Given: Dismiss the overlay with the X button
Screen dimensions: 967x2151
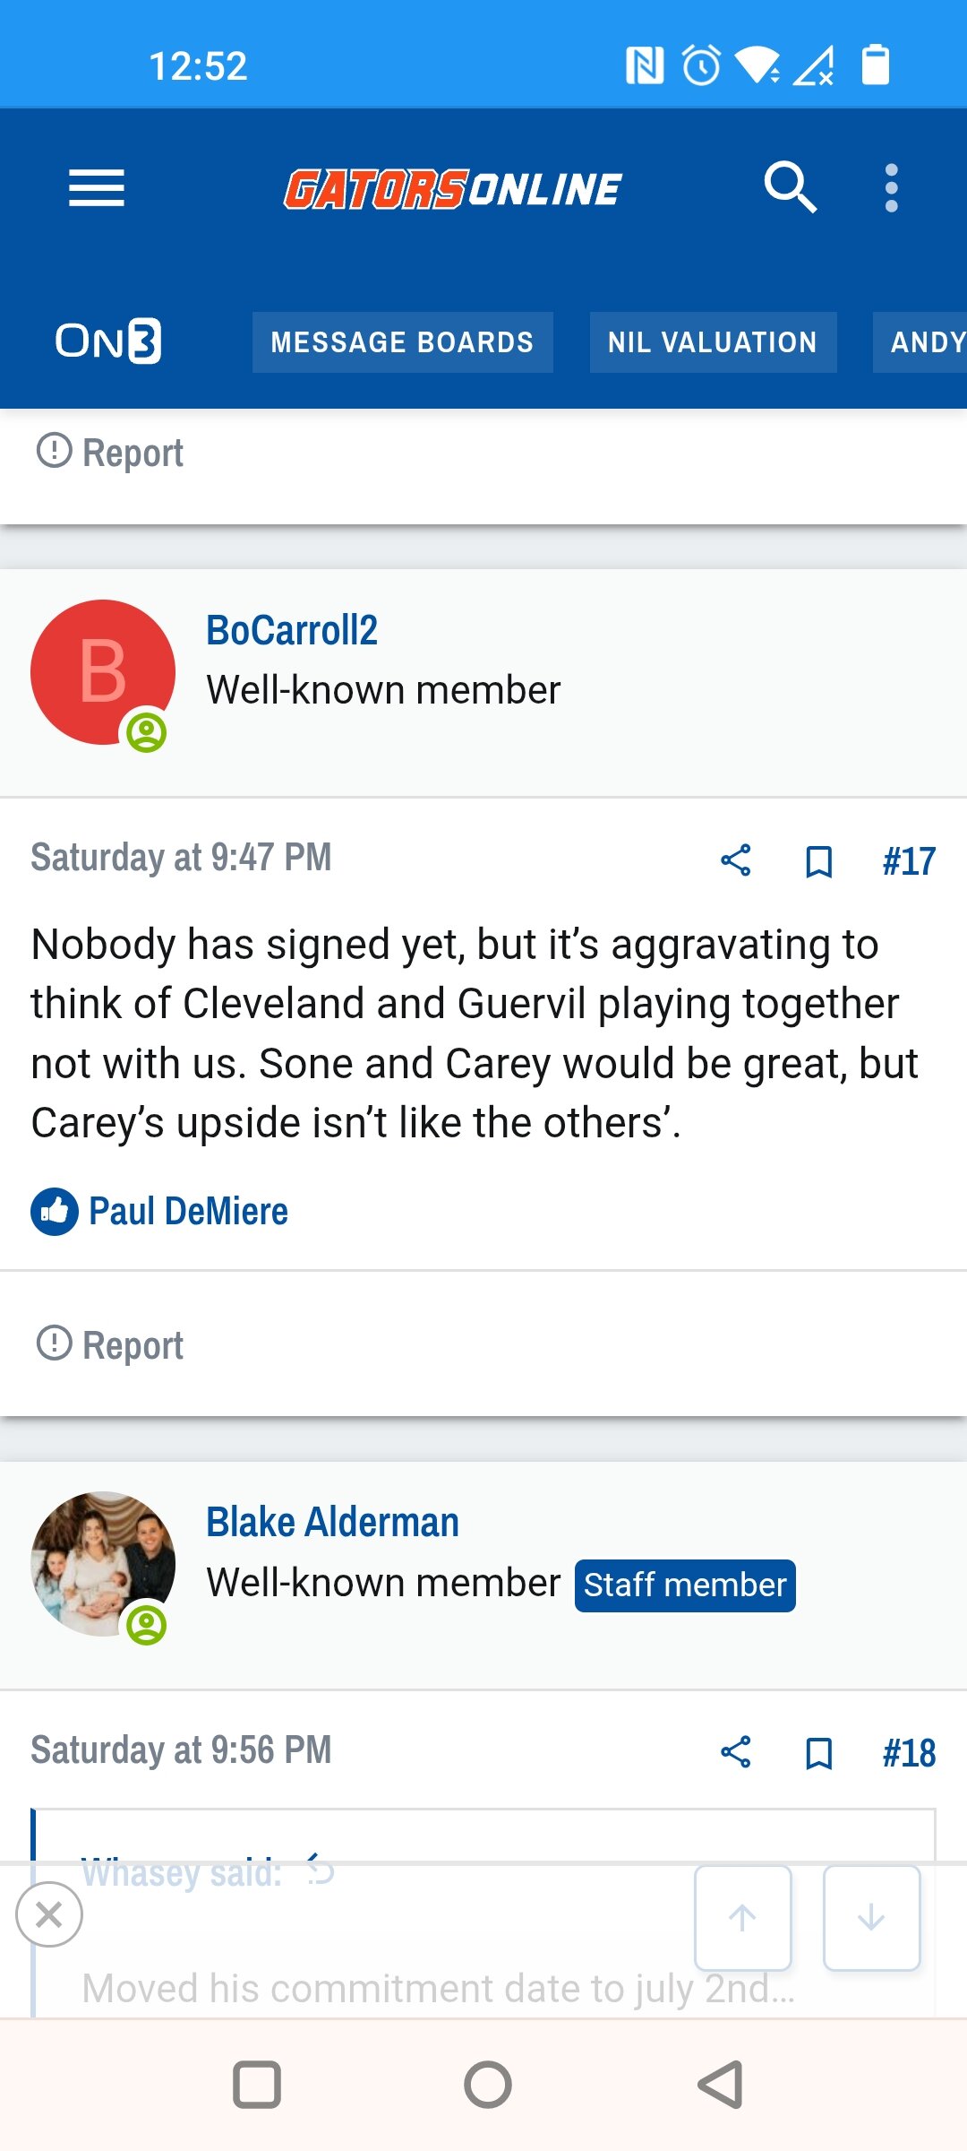Looking at the screenshot, I should [x=49, y=1914].
